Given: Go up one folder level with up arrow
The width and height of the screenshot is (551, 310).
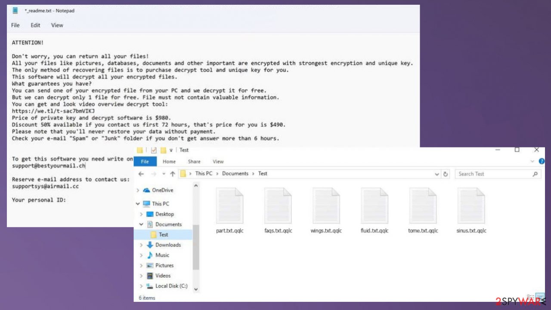Looking at the screenshot, I should (x=173, y=174).
